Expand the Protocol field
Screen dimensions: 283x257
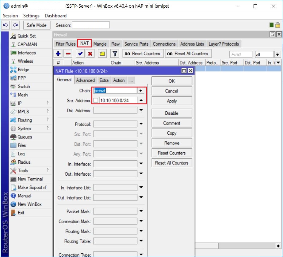click(x=141, y=124)
